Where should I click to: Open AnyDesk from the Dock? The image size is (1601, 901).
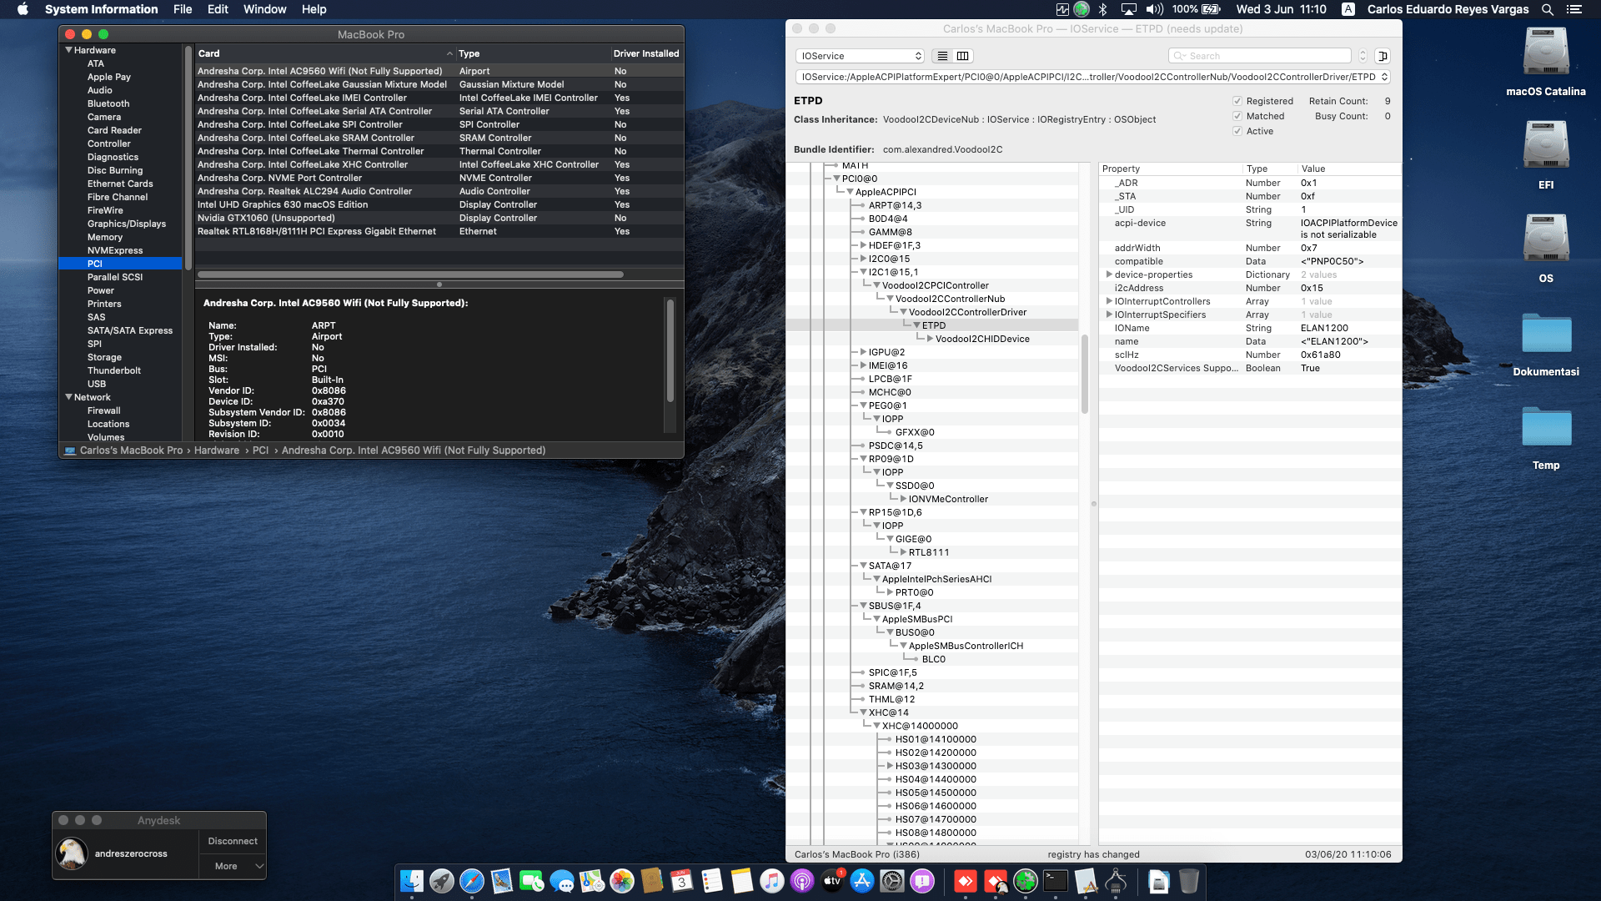[965, 882]
